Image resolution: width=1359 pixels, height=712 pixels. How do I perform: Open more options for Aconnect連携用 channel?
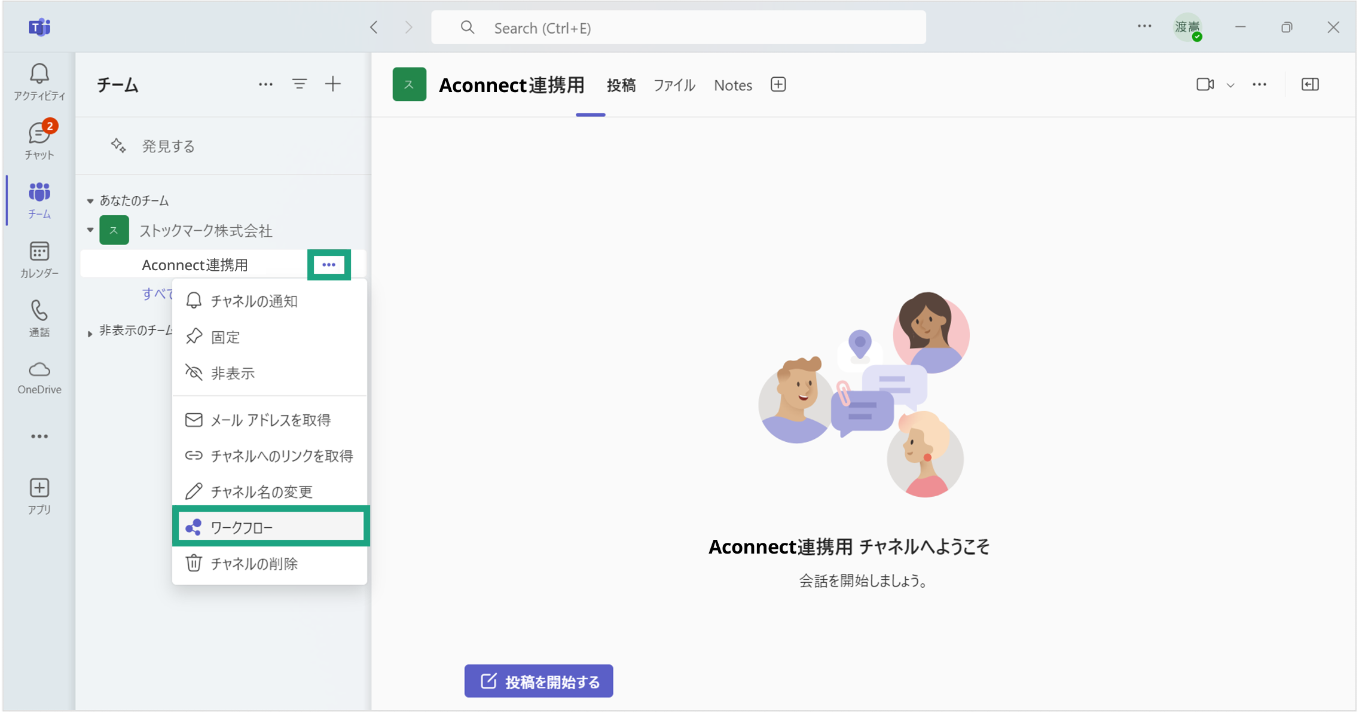329,265
